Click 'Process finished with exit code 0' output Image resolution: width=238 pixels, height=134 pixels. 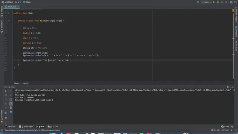34,100
